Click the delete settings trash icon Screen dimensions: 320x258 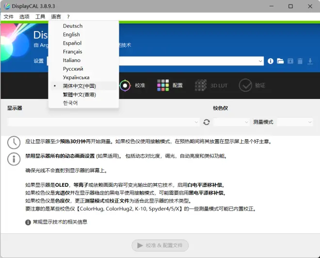[x=300, y=61]
